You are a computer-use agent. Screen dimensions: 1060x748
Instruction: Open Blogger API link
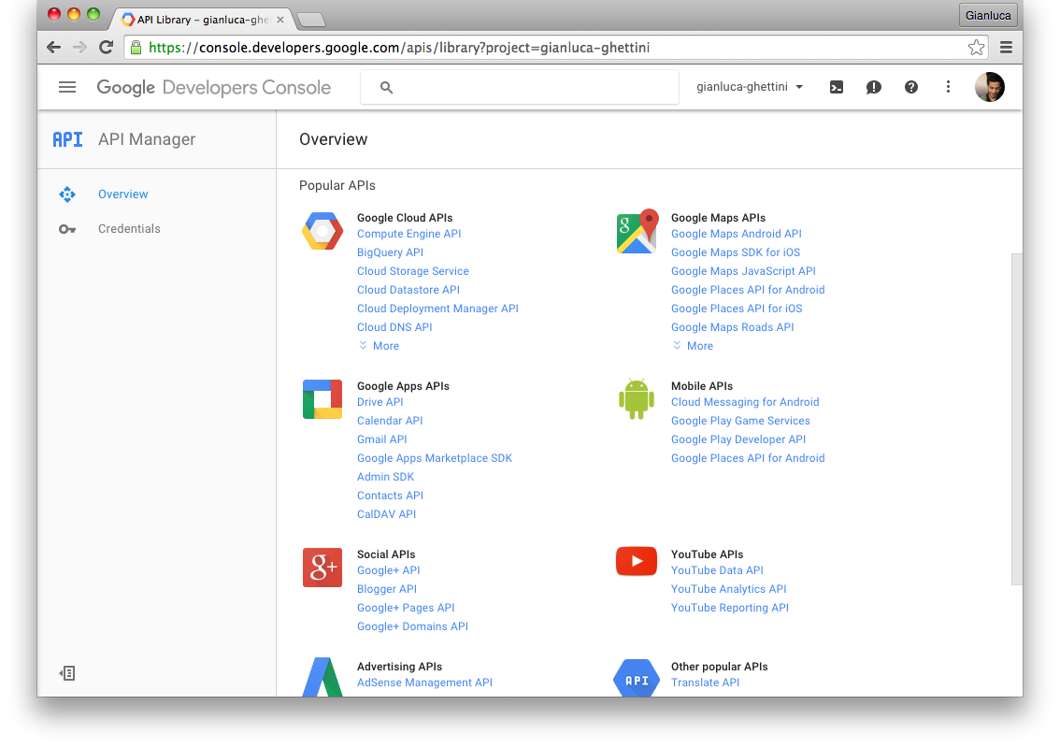pos(387,589)
